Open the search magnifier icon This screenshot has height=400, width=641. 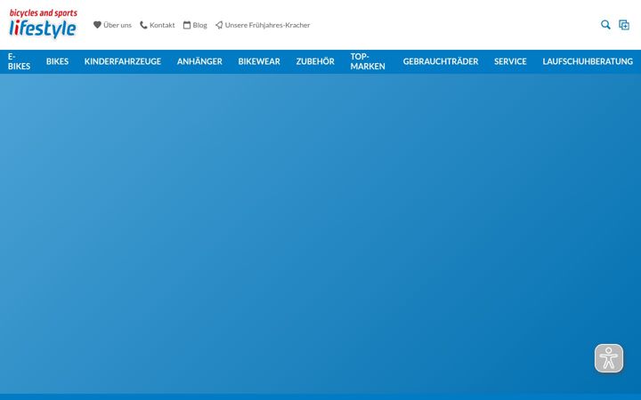tap(605, 25)
